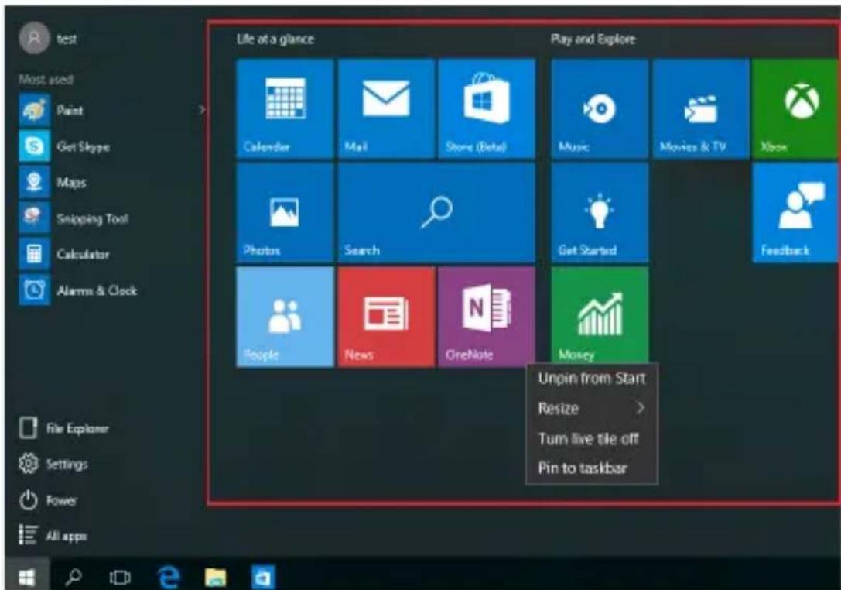Click the taskbar search magnifier icon
This screenshot has height=590, width=841.
(74, 577)
